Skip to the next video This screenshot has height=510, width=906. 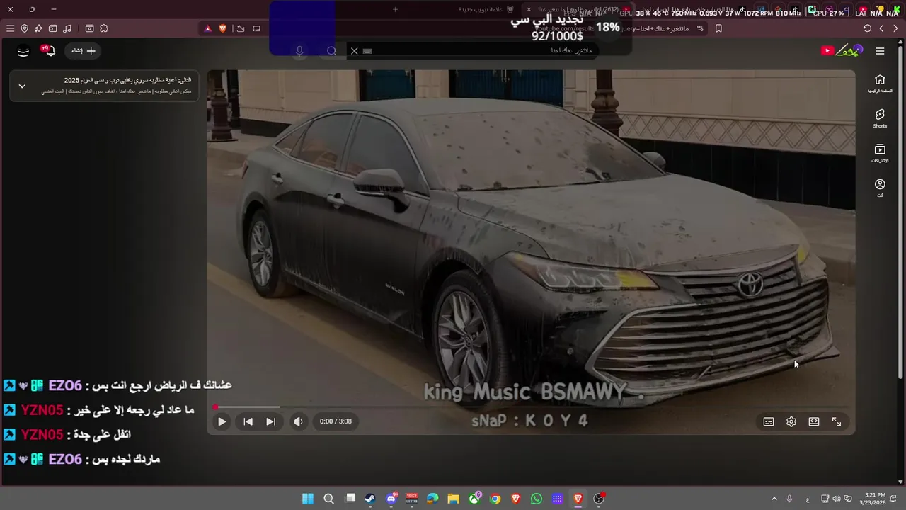tap(270, 421)
